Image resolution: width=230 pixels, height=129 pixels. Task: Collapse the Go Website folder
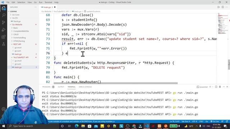pyautogui.click(x=17, y=25)
